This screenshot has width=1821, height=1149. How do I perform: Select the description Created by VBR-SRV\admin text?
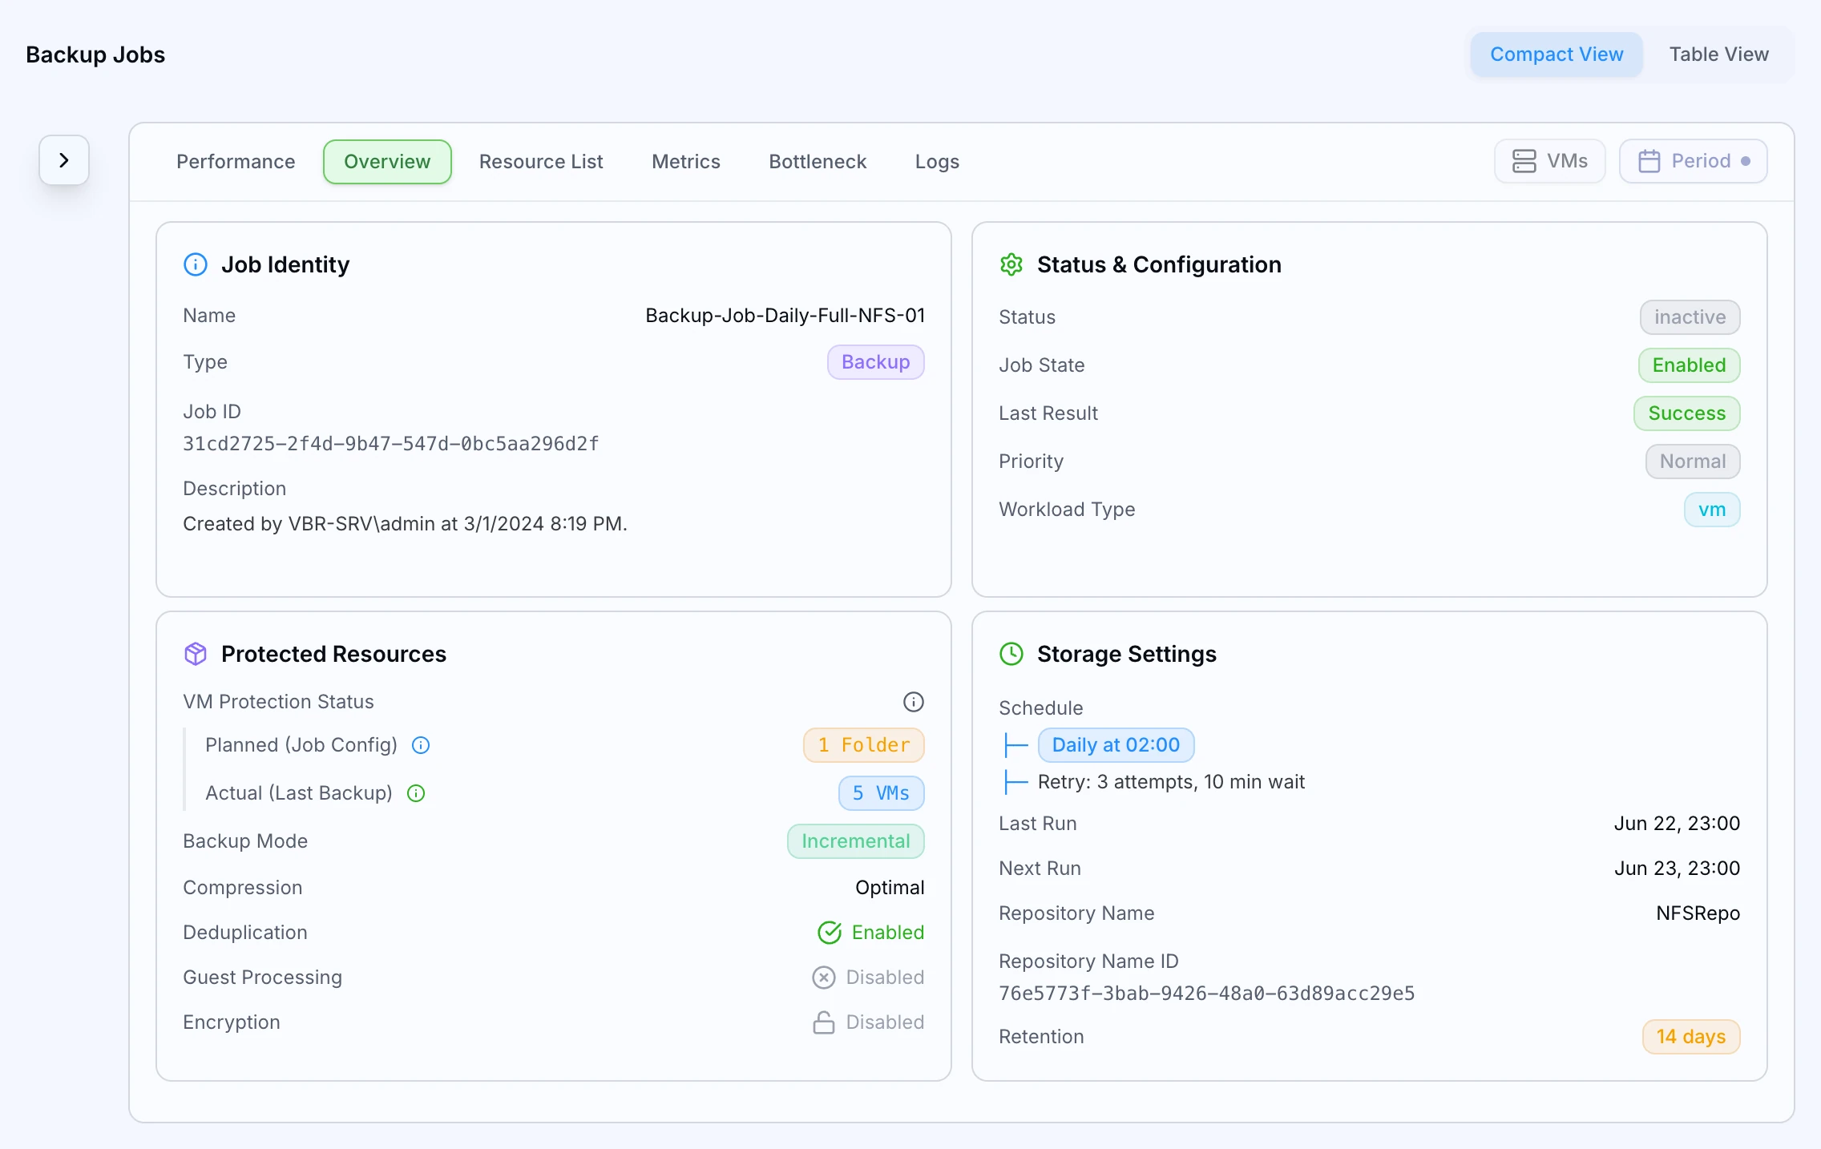click(405, 524)
